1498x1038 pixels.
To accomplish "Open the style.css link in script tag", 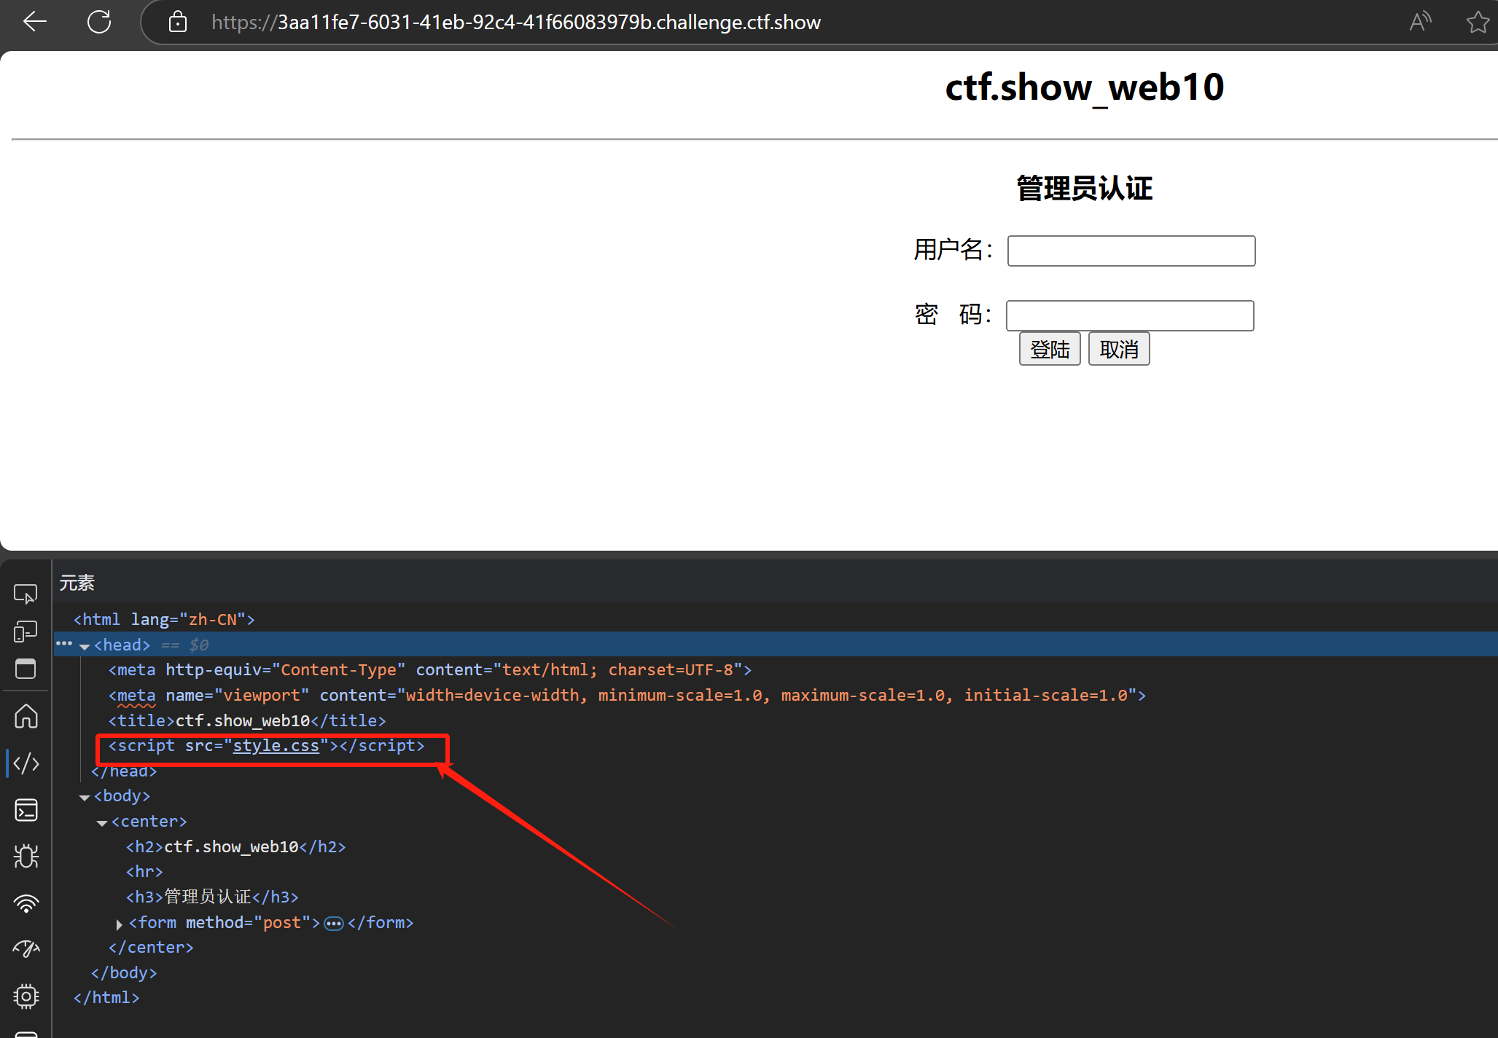I will click(x=276, y=746).
